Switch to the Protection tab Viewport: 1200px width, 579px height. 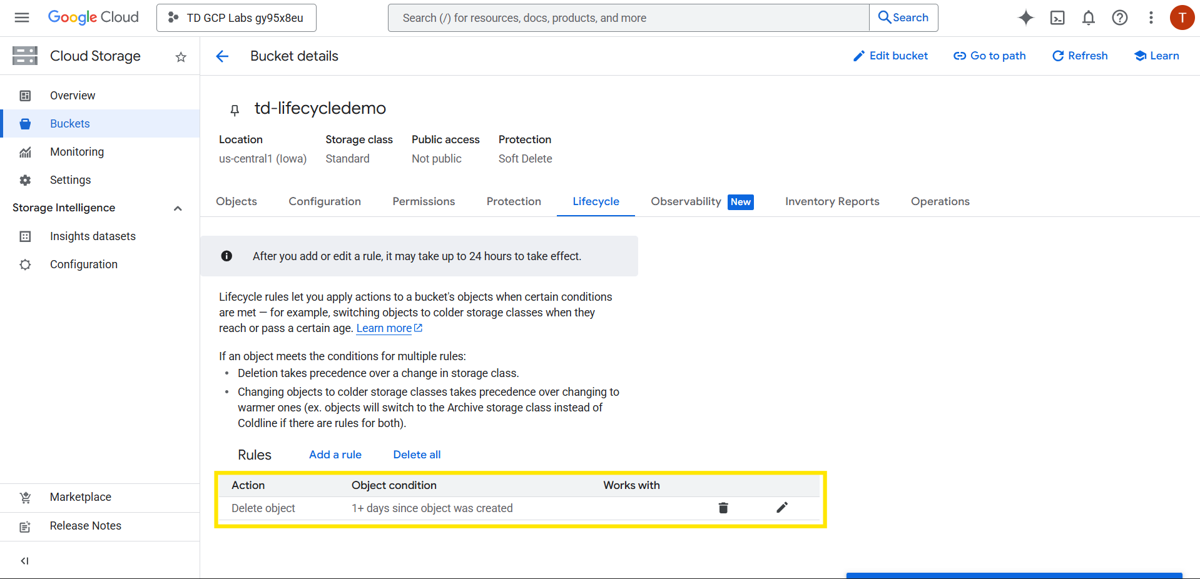click(x=514, y=201)
